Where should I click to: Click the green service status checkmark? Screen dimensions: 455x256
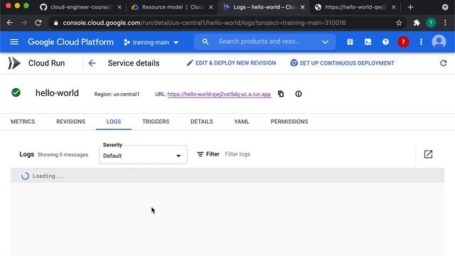16,92
